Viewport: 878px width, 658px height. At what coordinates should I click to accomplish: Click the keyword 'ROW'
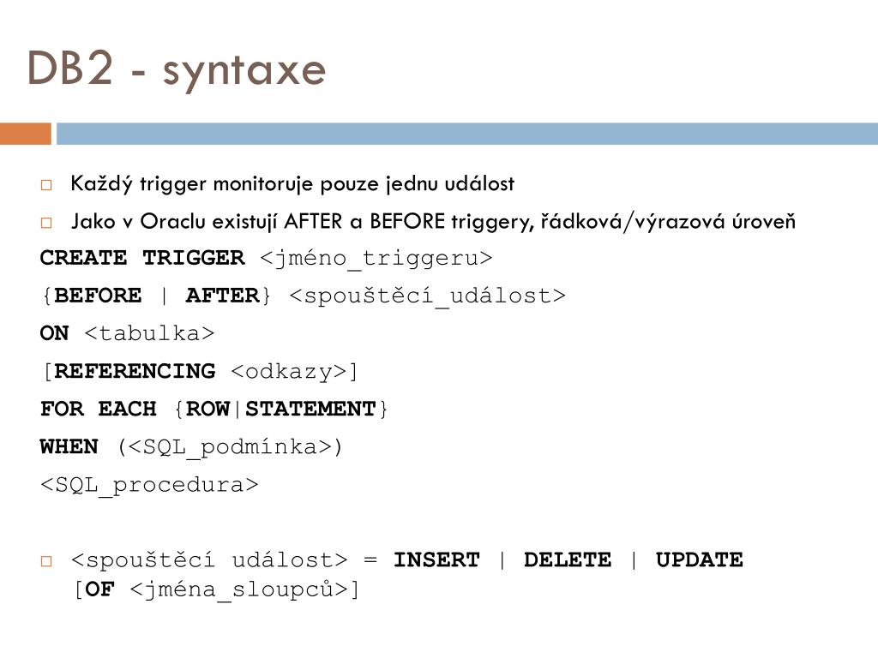tap(207, 409)
